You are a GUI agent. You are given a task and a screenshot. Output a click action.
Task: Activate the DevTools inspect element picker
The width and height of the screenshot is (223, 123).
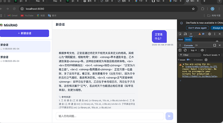[180, 34]
